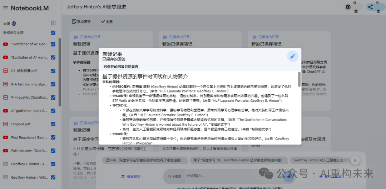This screenshot has width=386, height=189.
Task: Select suggestion 近年来，深度学习在语音识别领域取得了哪些进展？
Action: coord(144,160)
